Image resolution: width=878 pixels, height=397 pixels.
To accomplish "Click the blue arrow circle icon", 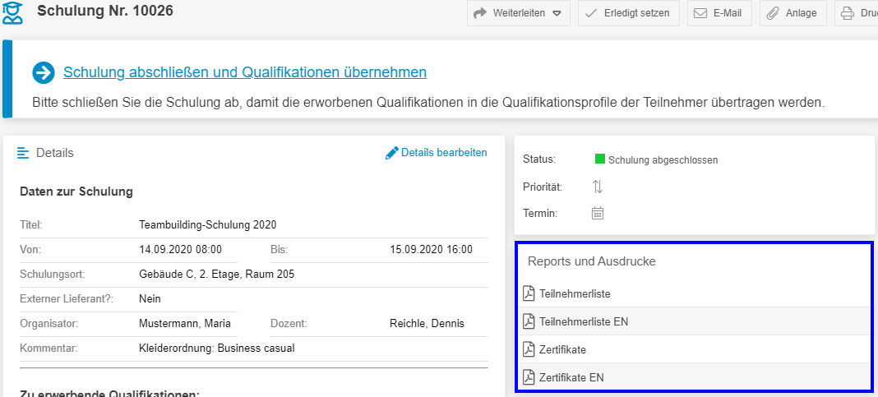I will pos(43,73).
